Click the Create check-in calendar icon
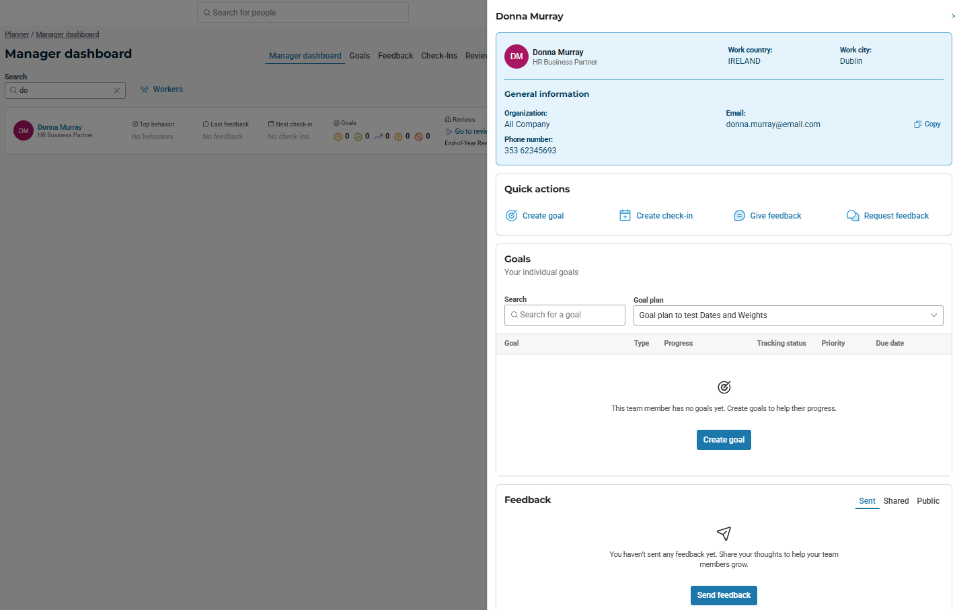Viewport: 955px width, 610px height. 625,216
